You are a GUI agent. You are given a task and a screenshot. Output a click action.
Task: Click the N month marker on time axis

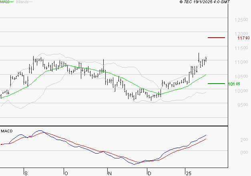pyautogui.click(x=110, y=173)
